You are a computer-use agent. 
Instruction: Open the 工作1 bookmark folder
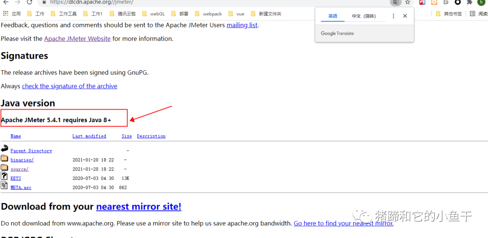pyautogui.click(x=93, y=14)
